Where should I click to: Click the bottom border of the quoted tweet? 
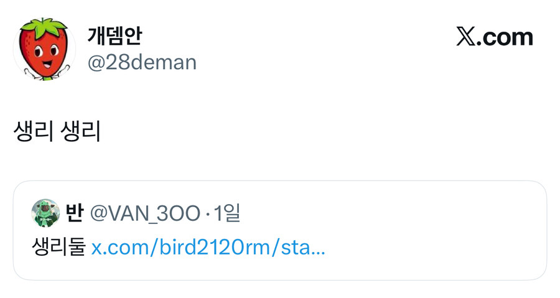[x=280, y=279]
